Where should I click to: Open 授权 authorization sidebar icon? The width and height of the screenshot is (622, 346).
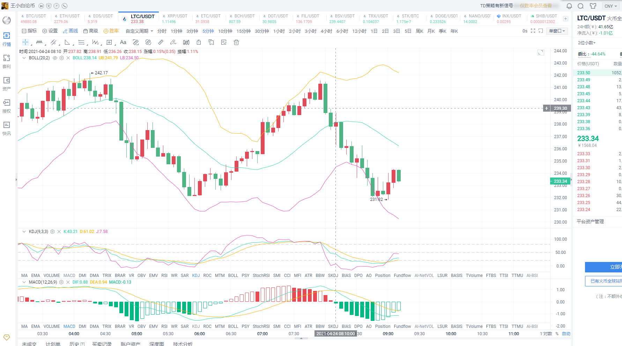point(7,106)
